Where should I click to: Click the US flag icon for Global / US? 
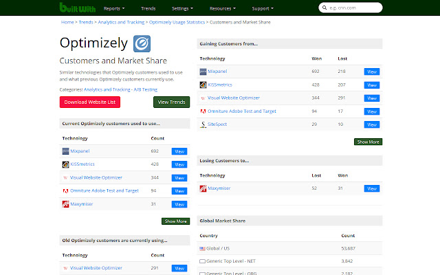pyautogui.click(x=202, y=249)
